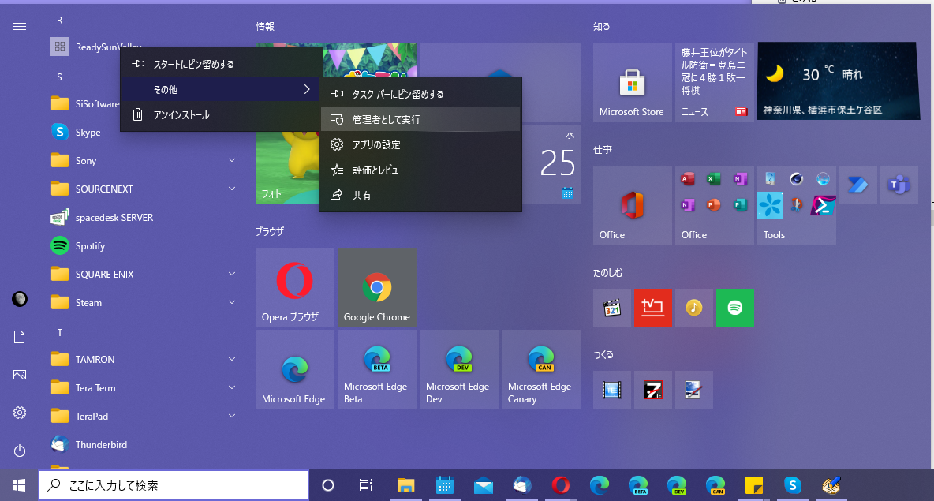Image resolution: width=934 pixels, height=501 pixels.
Task: Open the large Office tile with red logo
Action: pos(632,205)
